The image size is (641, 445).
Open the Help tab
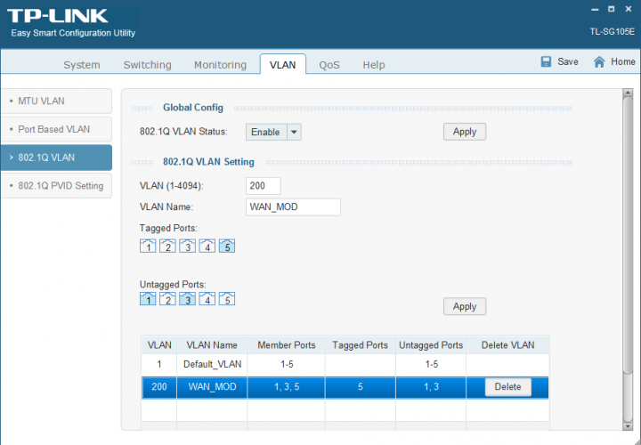[x=374, y=65]
